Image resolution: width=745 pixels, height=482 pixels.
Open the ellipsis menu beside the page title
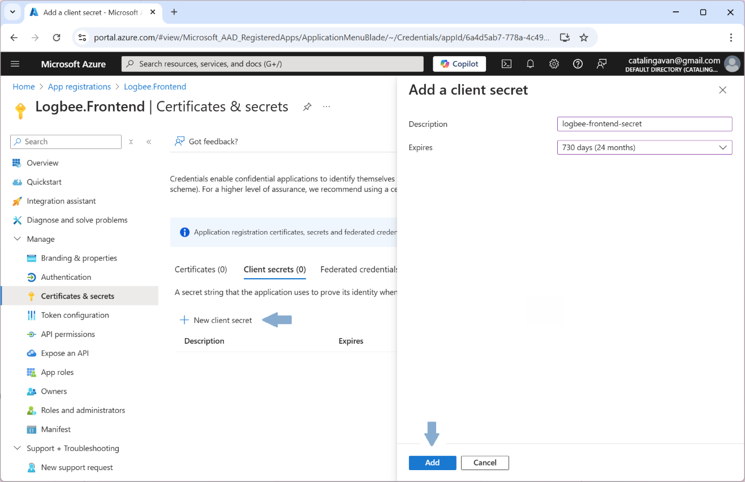click(326, 106)
